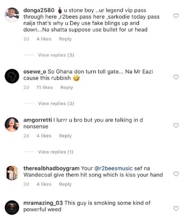Viewport: 188px width, 216px height.
Task: Open mramazing_03's Superman logo avatar
Action: [x=12, y=208]
